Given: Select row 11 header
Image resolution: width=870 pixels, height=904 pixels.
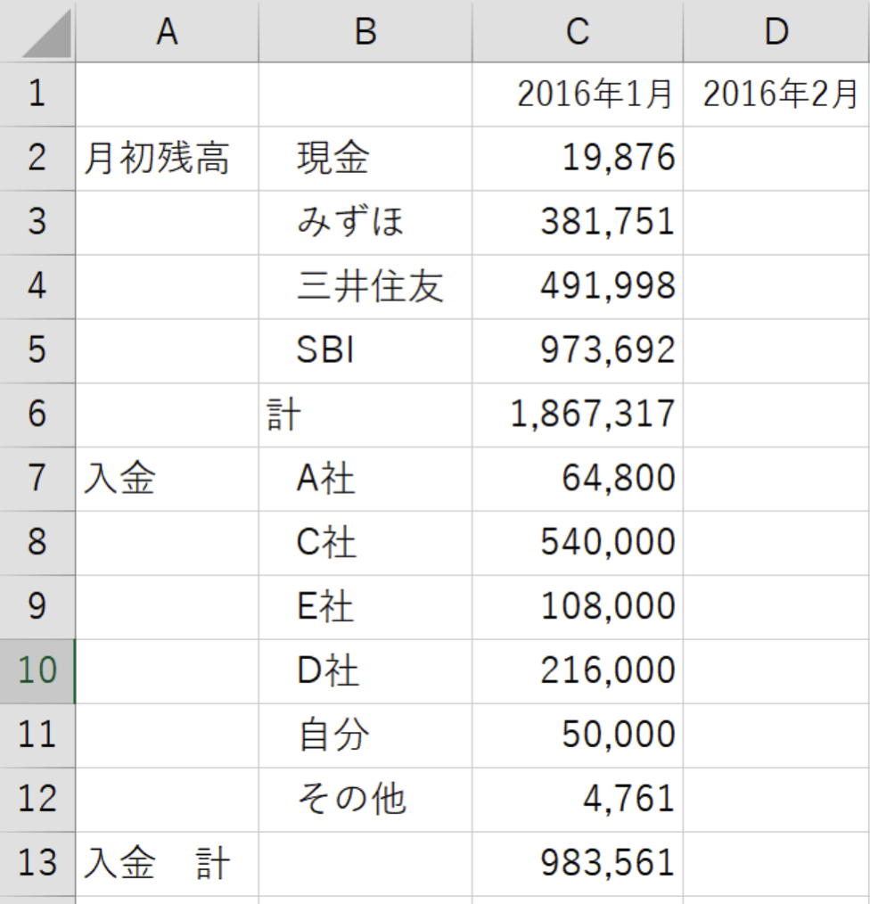Looking at the screenshot, I should (x=37, y=736).
